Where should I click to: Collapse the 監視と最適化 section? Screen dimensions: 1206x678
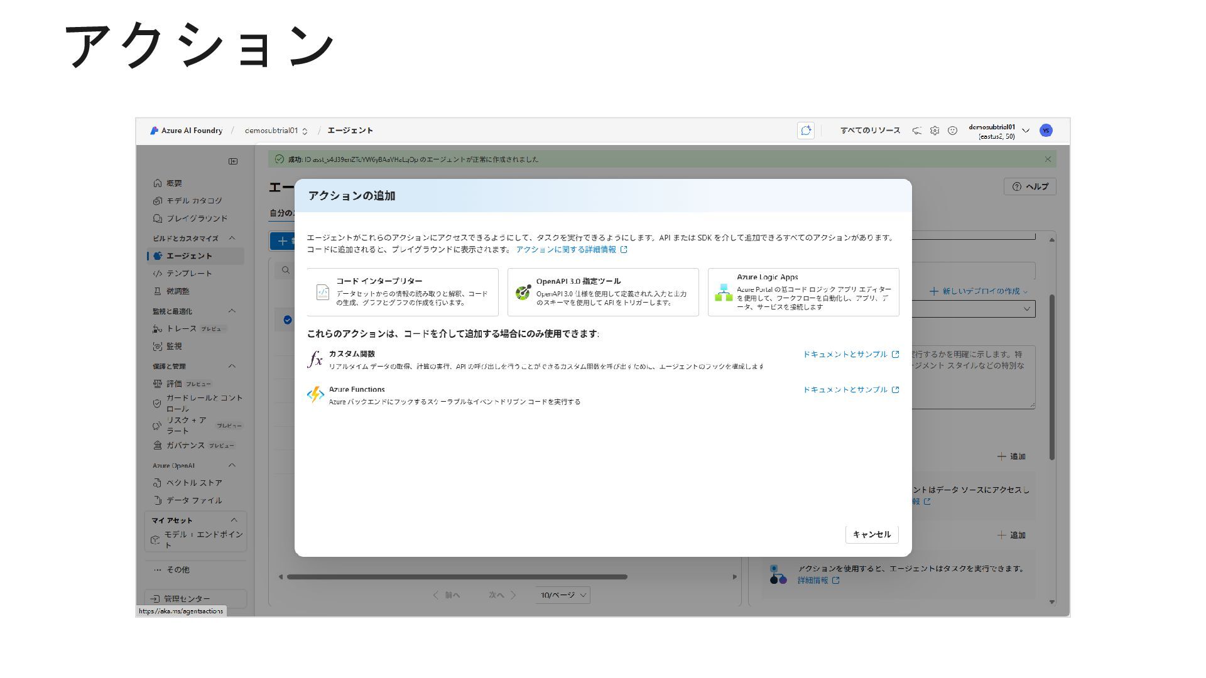pos(232,311)
